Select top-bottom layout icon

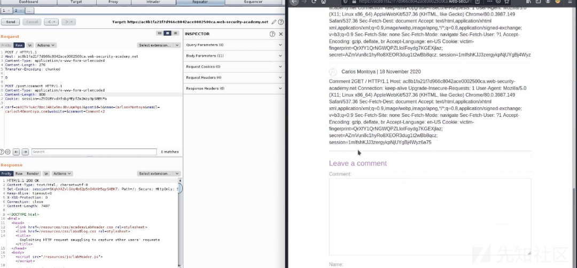coord(167,33)
